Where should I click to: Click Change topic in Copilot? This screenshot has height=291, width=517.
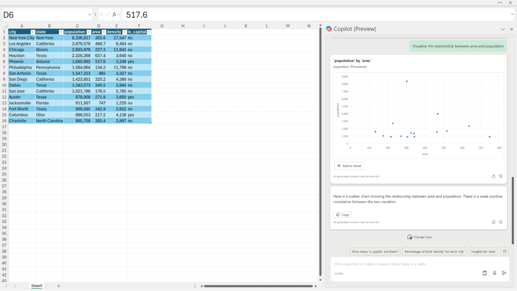click(420, 237)
